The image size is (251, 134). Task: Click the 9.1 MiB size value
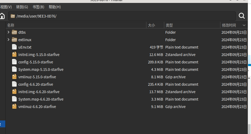click(157, 107)
